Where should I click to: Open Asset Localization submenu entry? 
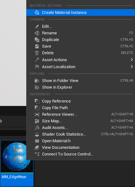[x=81, y=67]
